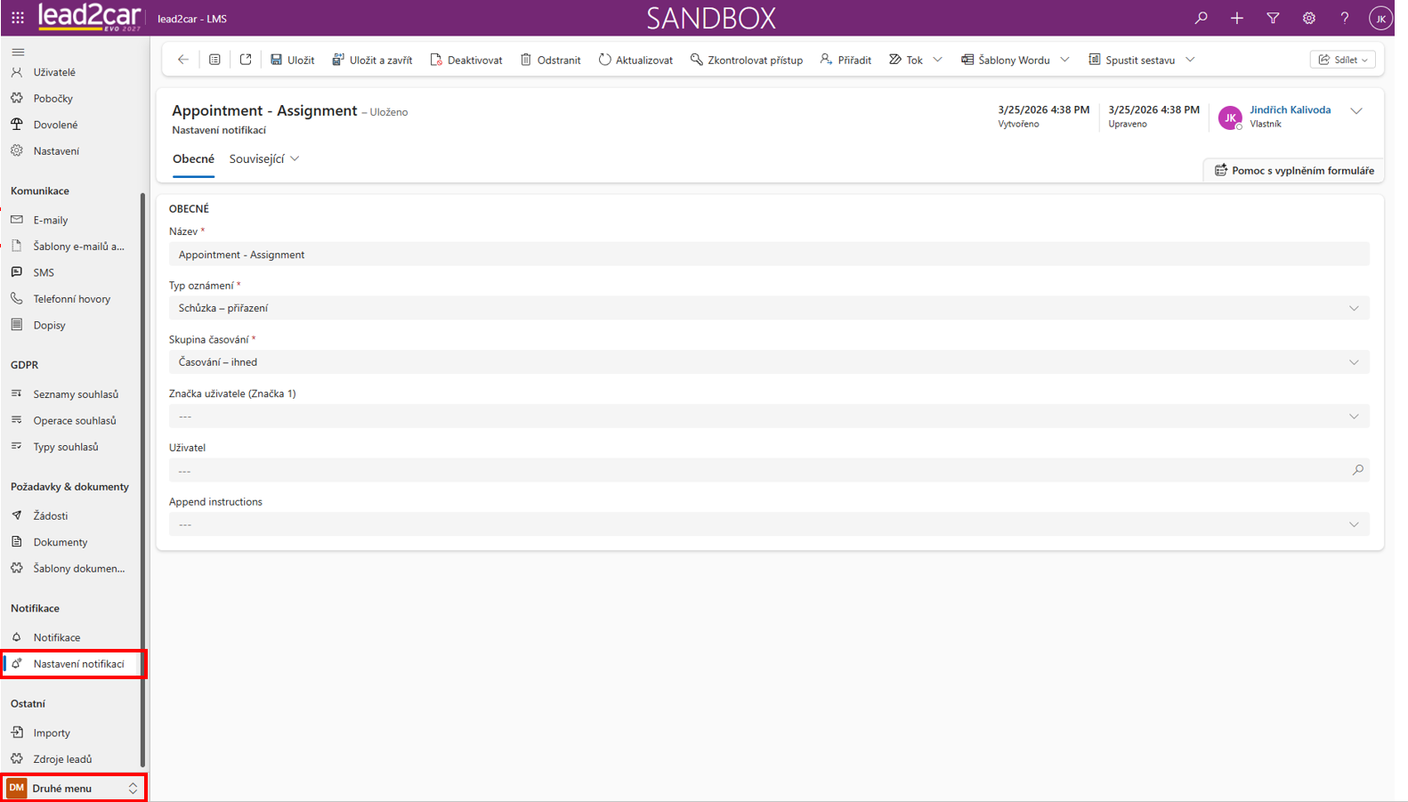Viewport: 1408px width, 802px height.
Task: Open the Skupina časování dropdown
Action: click(769, 362)
